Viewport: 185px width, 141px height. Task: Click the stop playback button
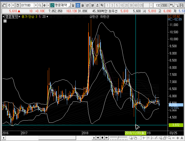tap(102, 138)
